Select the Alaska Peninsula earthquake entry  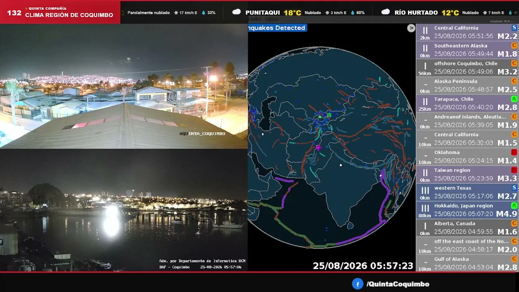click(x=468, y=86)
